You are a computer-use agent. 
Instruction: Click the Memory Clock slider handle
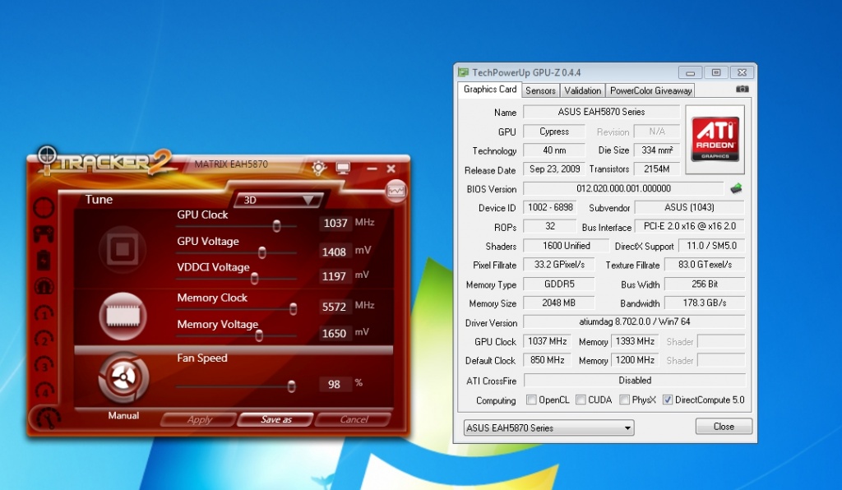(294, 308)
